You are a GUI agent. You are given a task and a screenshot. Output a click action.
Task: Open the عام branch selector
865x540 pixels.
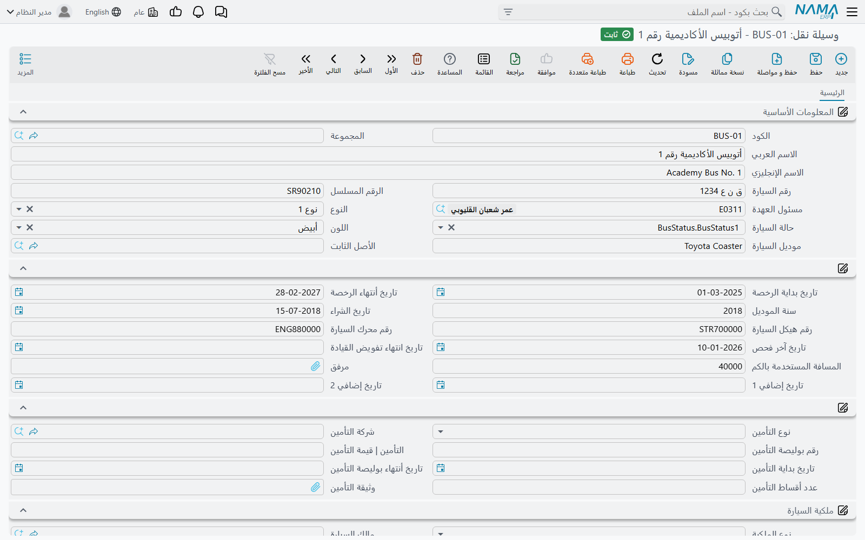(x=146, y=12)
